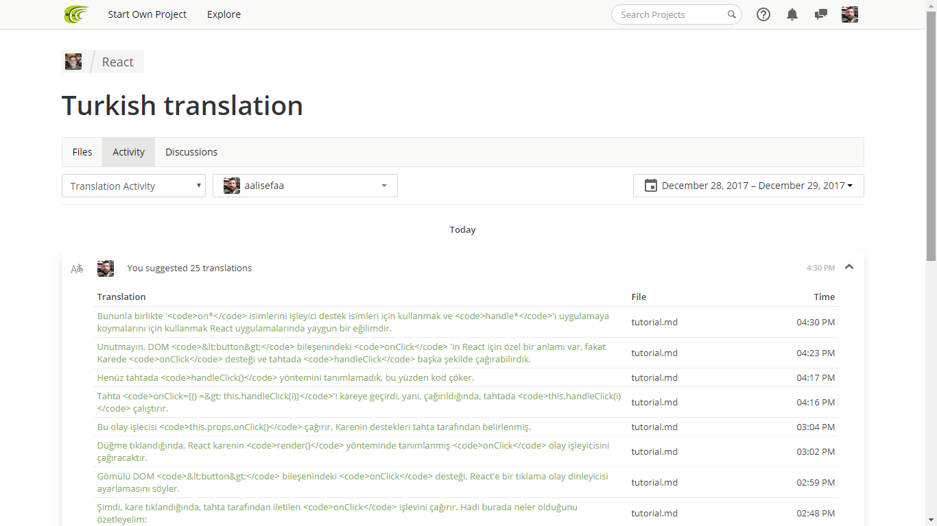This screenshot has width=937, height=526.
Task: Click the Turkish translation page heading
Action: (182, 105)
